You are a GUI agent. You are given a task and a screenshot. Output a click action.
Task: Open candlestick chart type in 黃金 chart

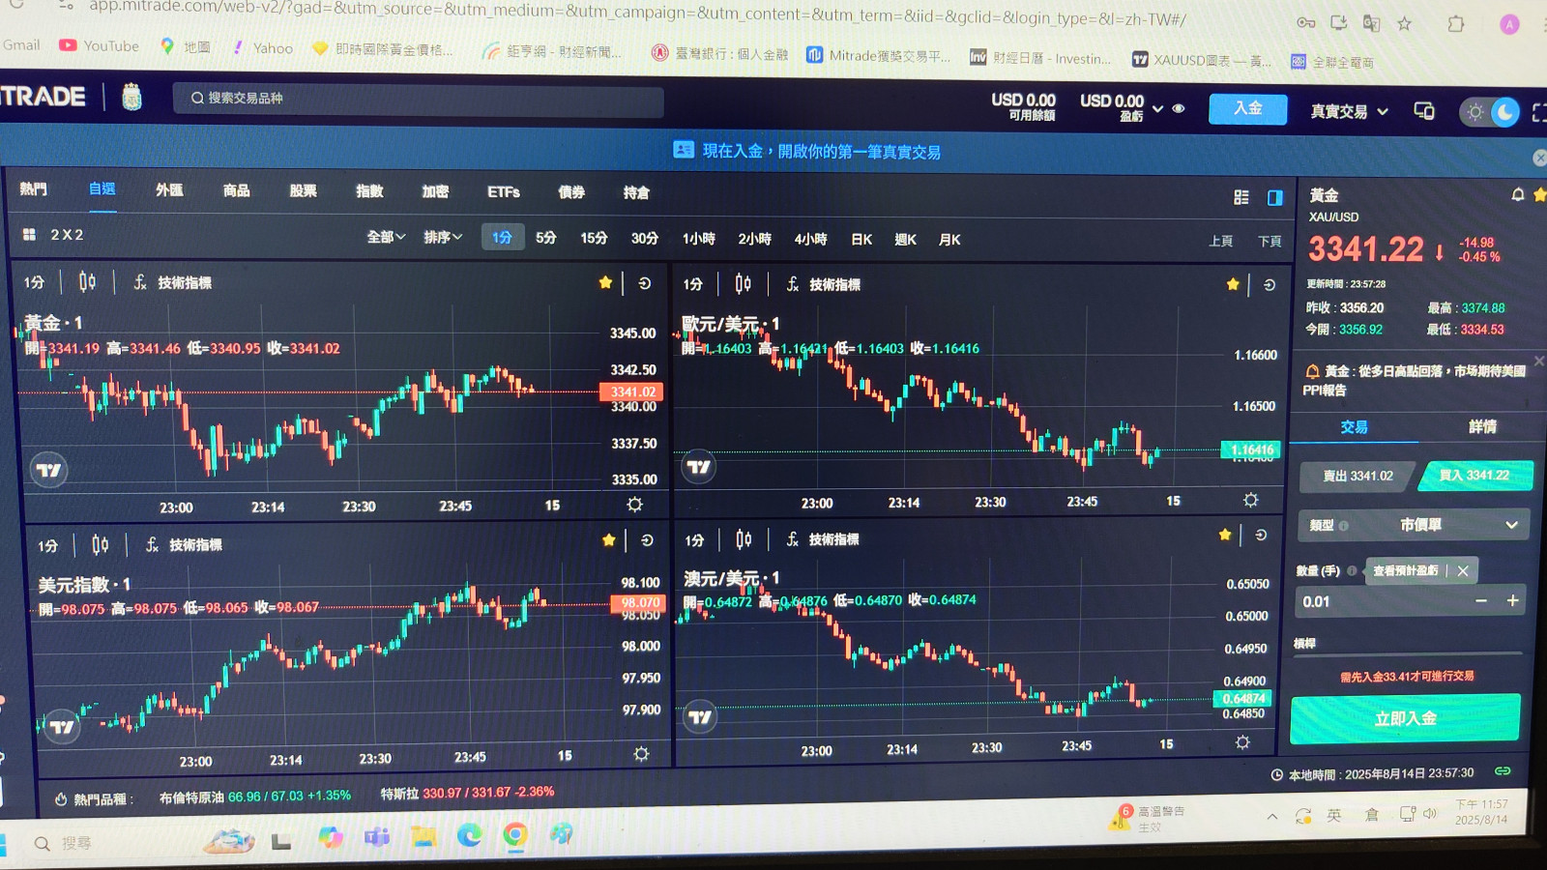[87, 282]
